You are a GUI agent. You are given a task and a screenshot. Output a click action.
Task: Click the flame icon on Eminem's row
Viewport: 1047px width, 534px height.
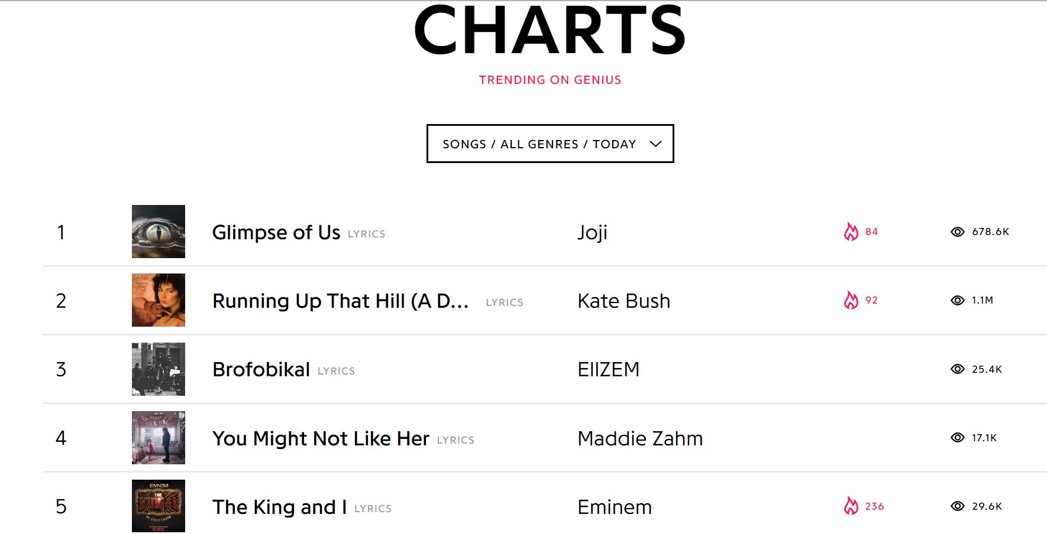[x=851, y=506]
